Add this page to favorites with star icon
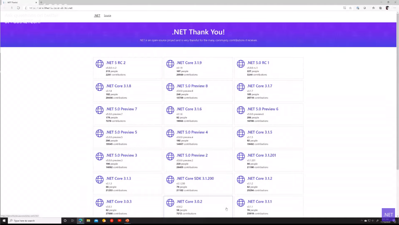This screenshot has width=399, height=225. [x=350, y=8]
